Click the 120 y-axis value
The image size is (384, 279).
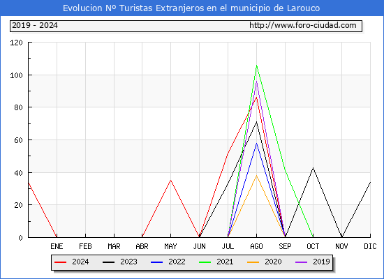[16, 43]
